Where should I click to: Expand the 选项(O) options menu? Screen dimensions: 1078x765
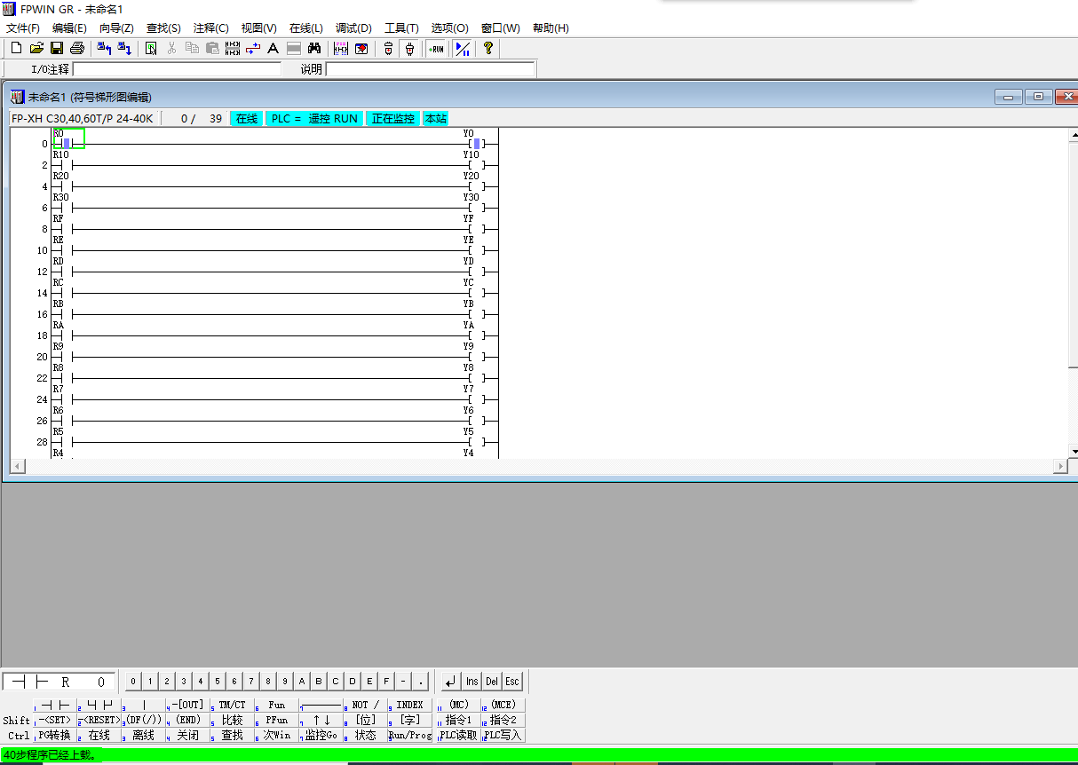point(449,28)
